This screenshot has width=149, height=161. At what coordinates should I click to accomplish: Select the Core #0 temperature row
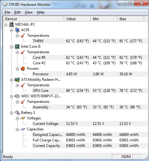pyautogui.click(x=90, y=58)
